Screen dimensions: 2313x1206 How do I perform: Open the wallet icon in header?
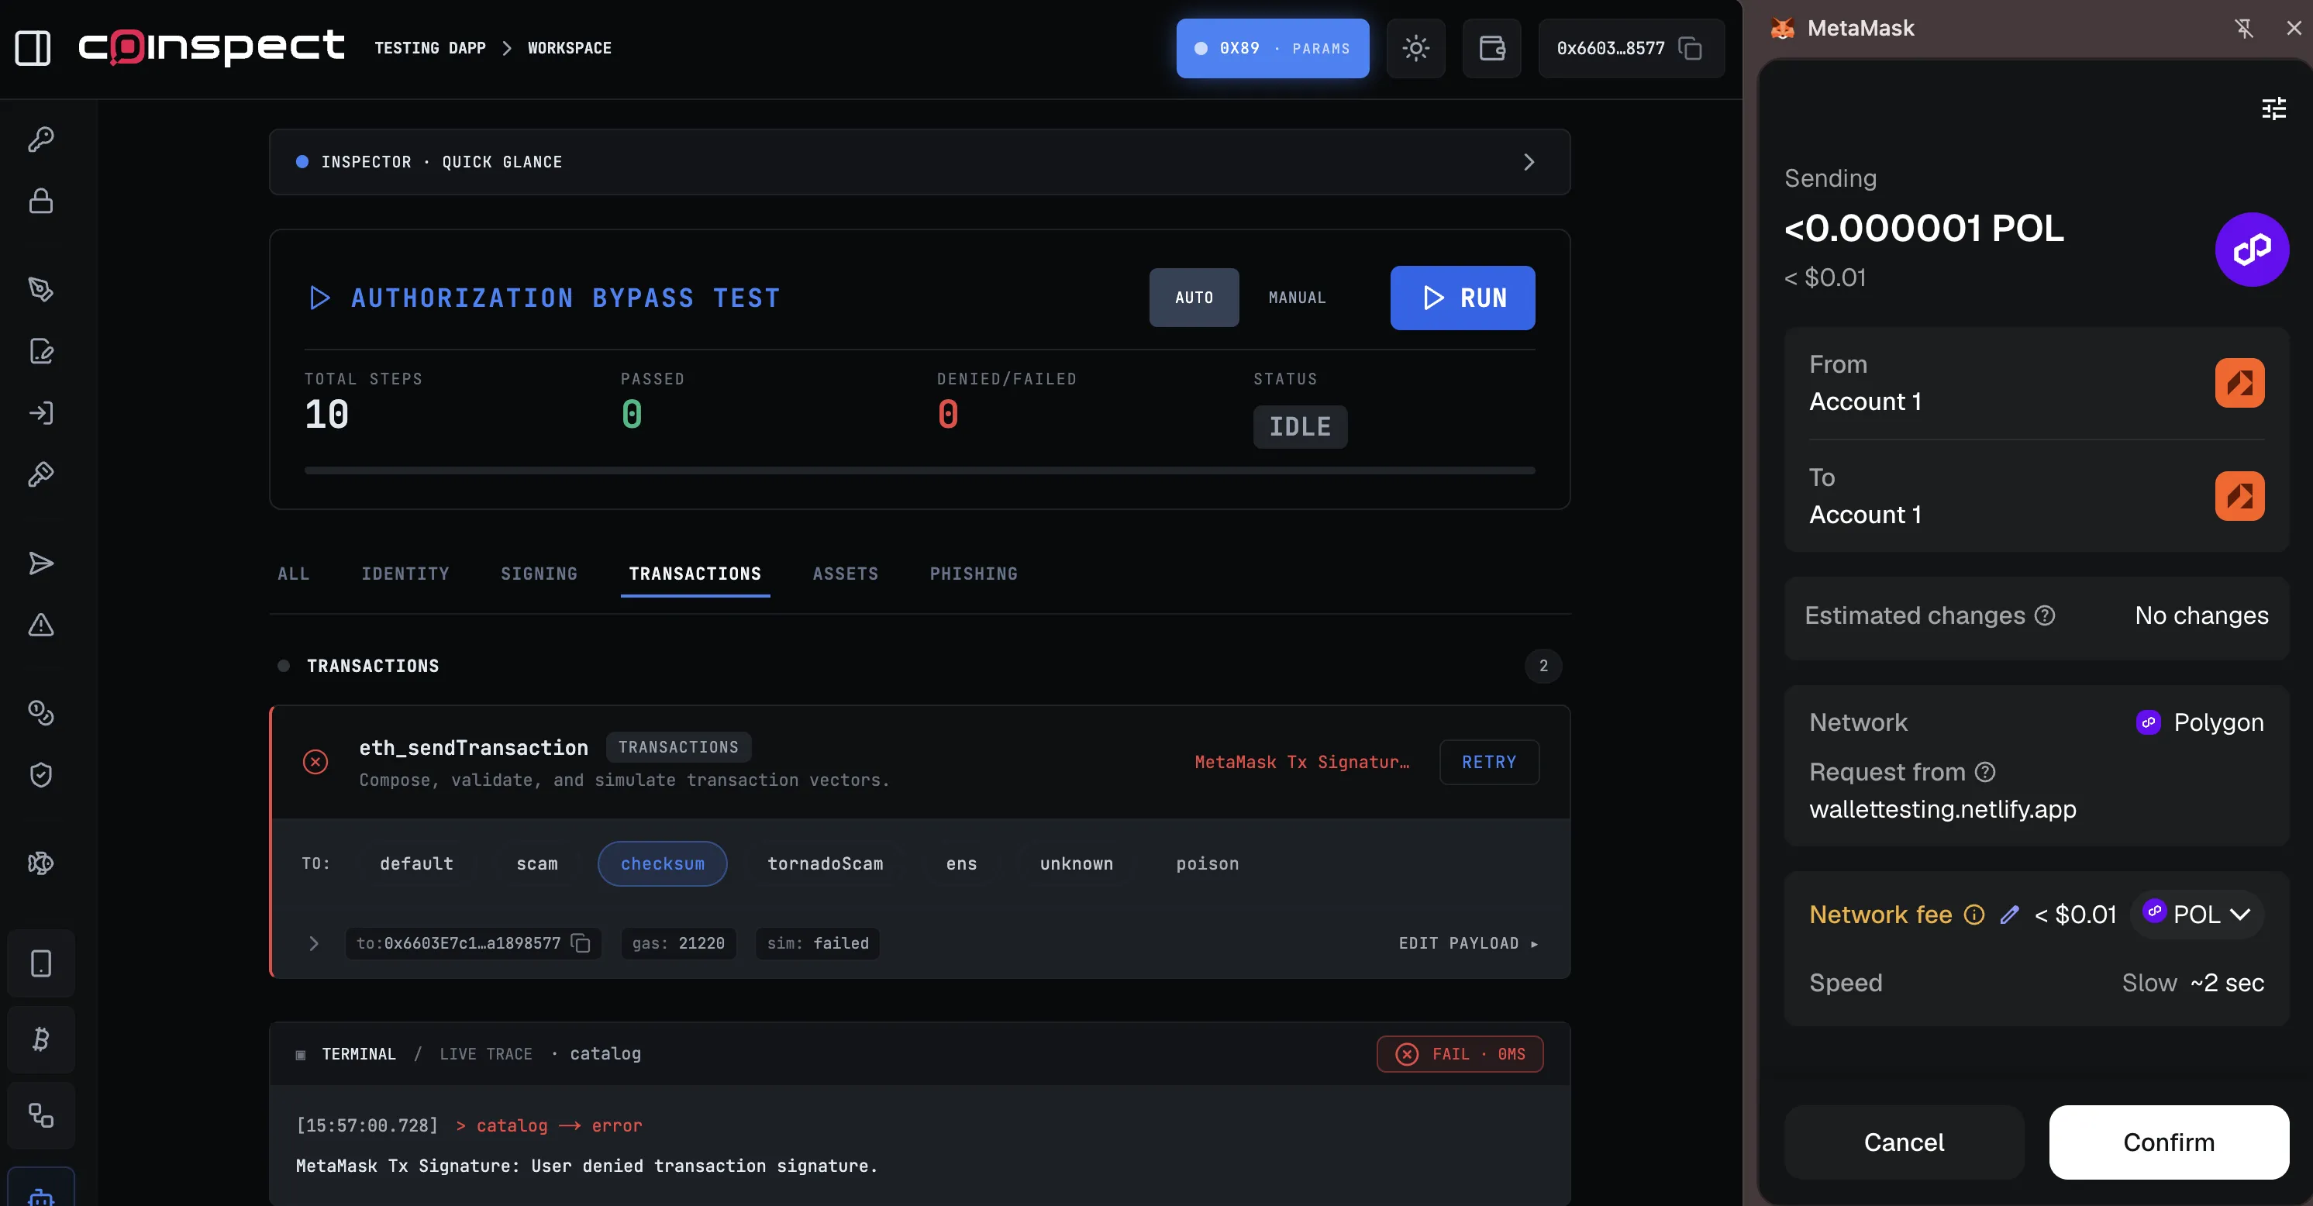click(1491, 47)
